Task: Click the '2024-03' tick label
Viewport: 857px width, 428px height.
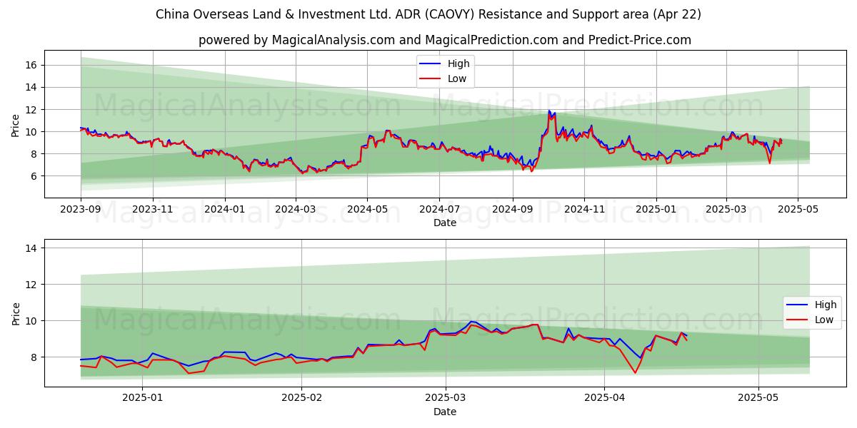Action: [296, 209]
